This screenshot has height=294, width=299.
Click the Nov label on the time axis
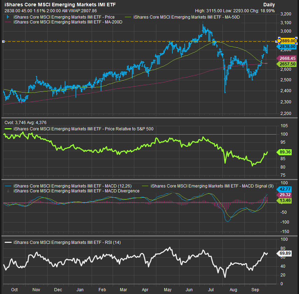[x=36, y=289]
